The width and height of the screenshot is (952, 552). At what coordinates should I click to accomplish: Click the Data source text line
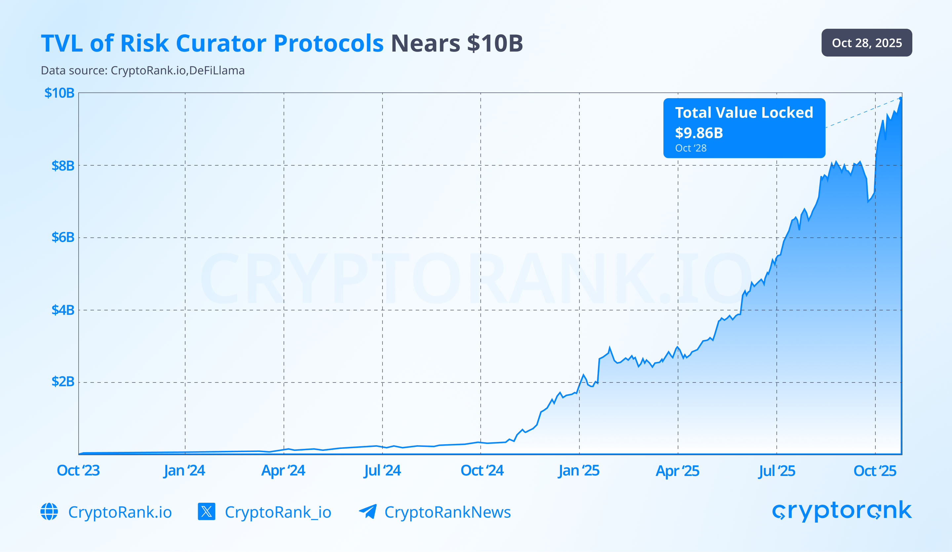pos(142,71)
